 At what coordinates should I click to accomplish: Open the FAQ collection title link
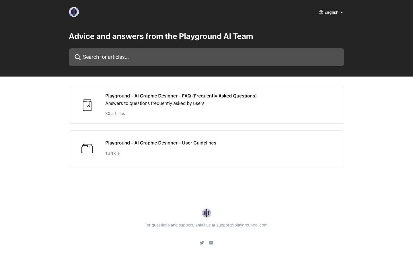point(181,96)
